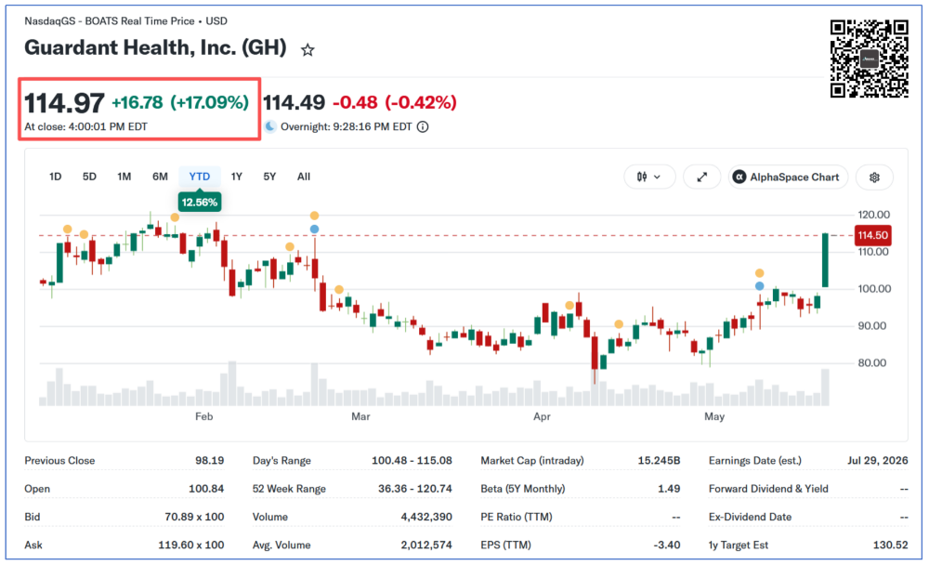Click the 114.50 current price label
This screenshot has width=929, height=565.
(x=872, y=235)
